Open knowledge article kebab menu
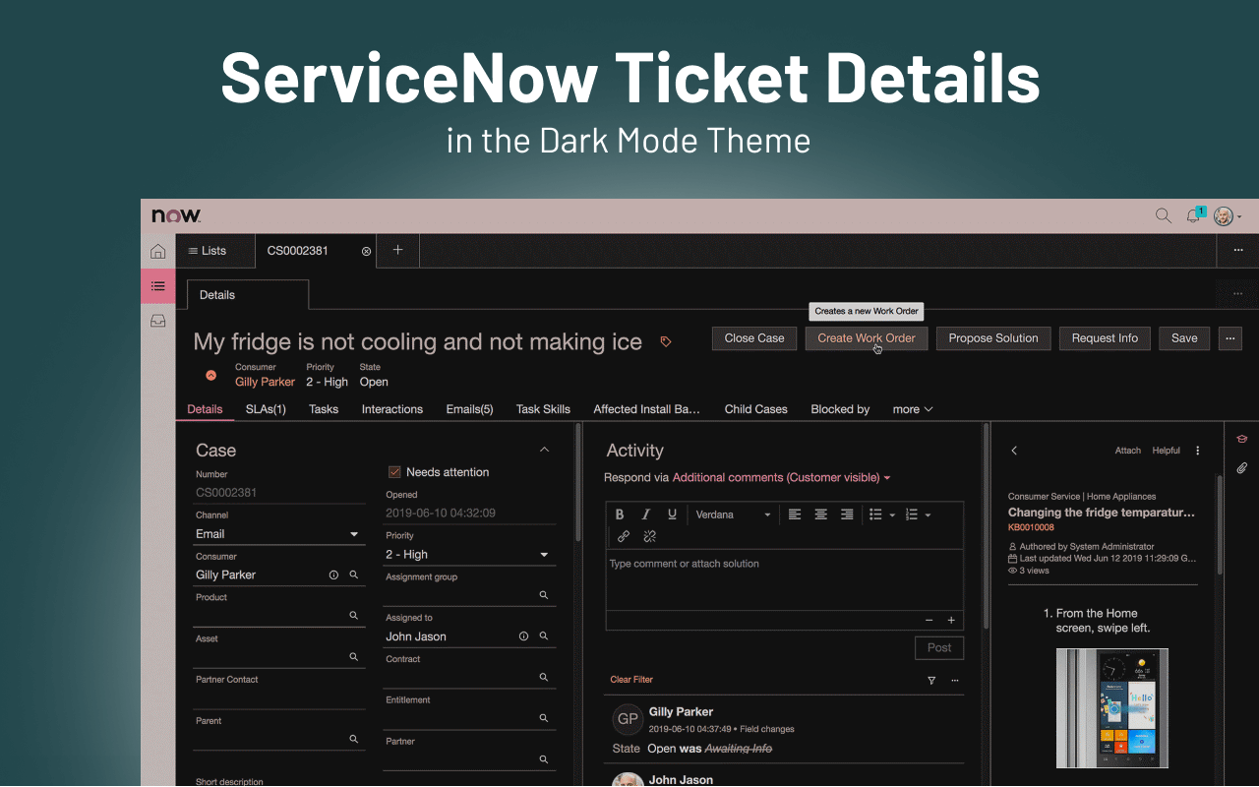Screen dimensions: 1259x787 (1198, 451)
